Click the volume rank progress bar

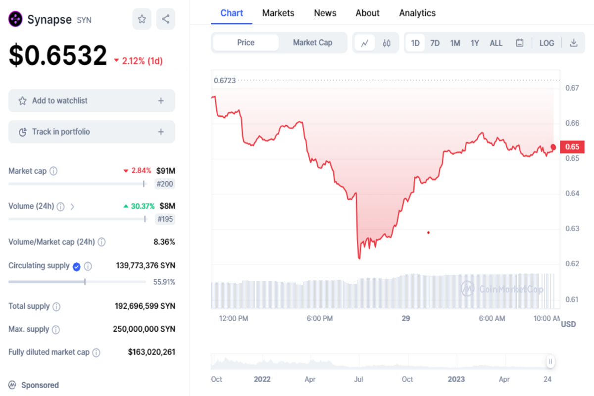pos(77,219)
